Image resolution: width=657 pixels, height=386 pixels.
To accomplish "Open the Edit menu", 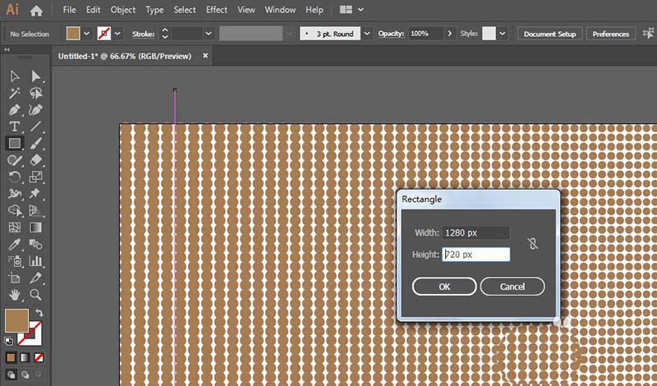I will click(93, 10).
